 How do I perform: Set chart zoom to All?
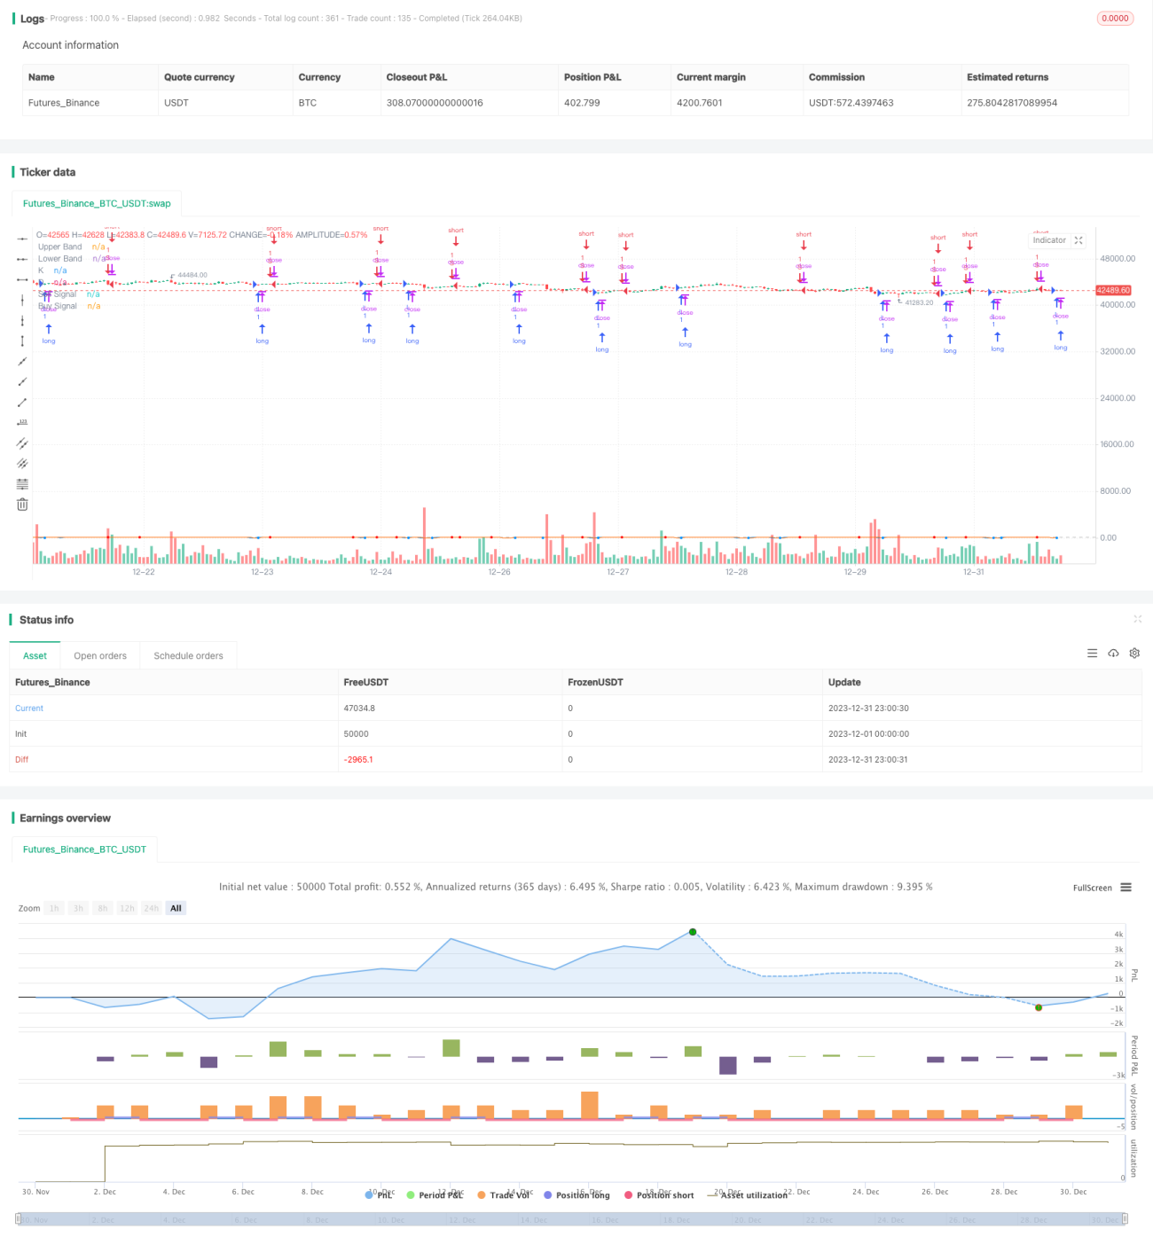point(176,908)
